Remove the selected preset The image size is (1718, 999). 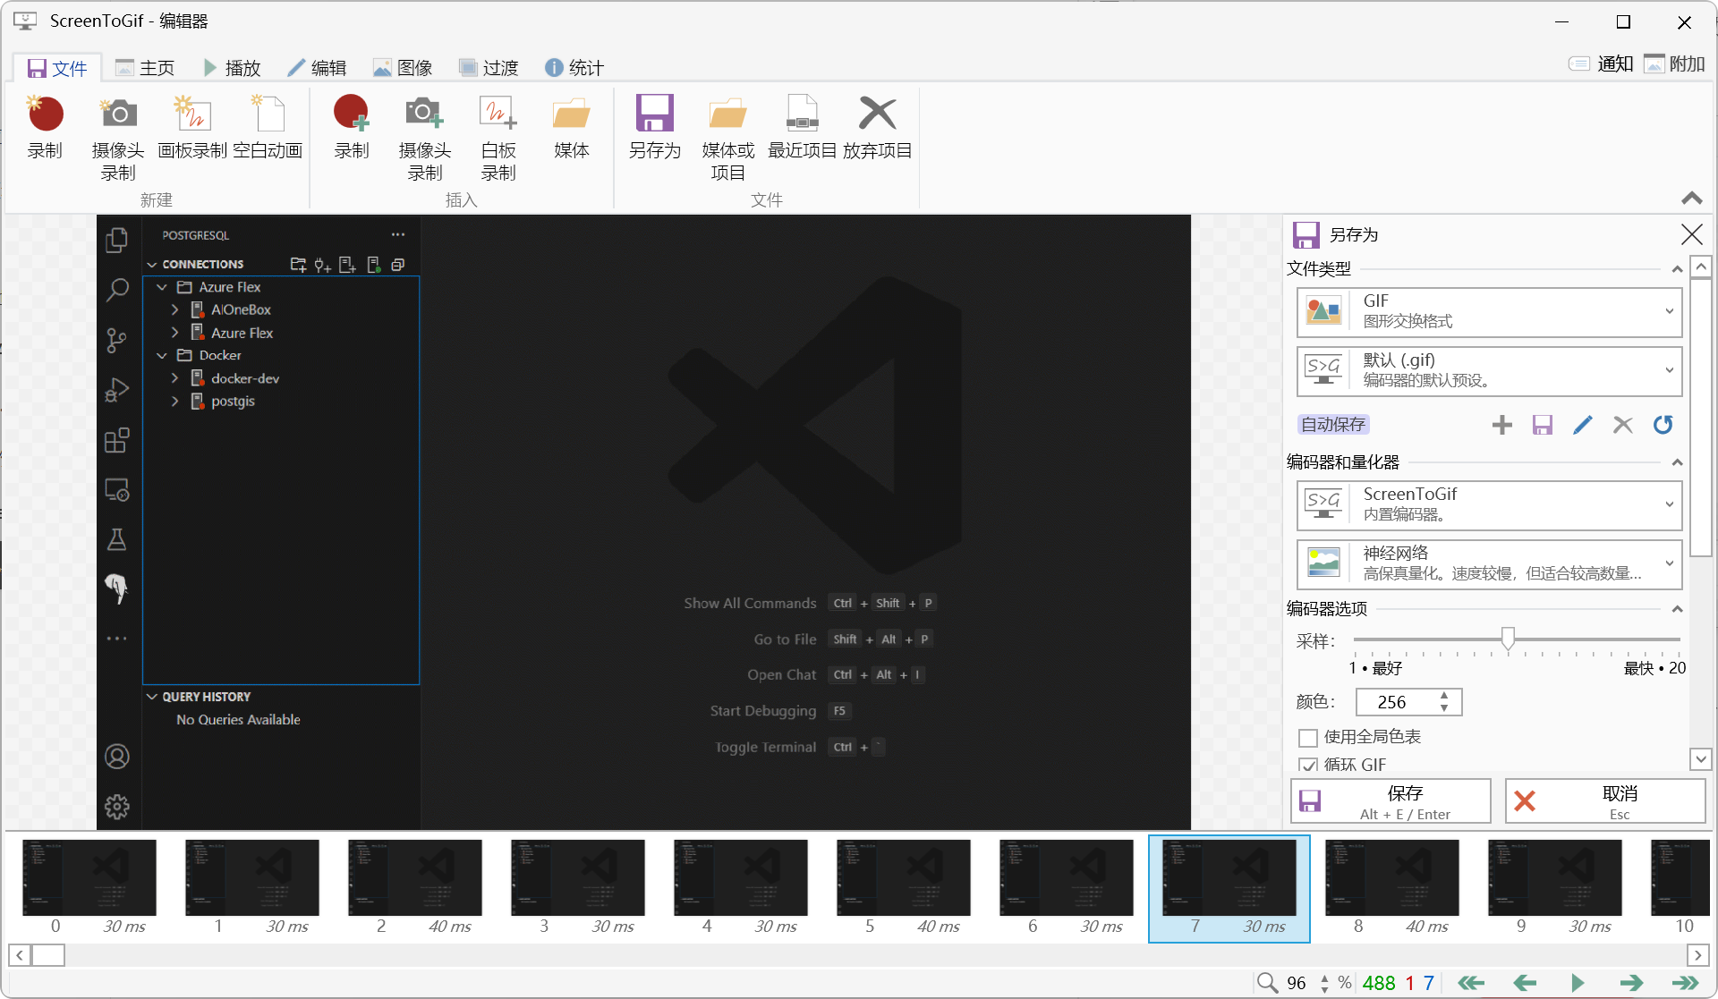tap(1623, 425)
